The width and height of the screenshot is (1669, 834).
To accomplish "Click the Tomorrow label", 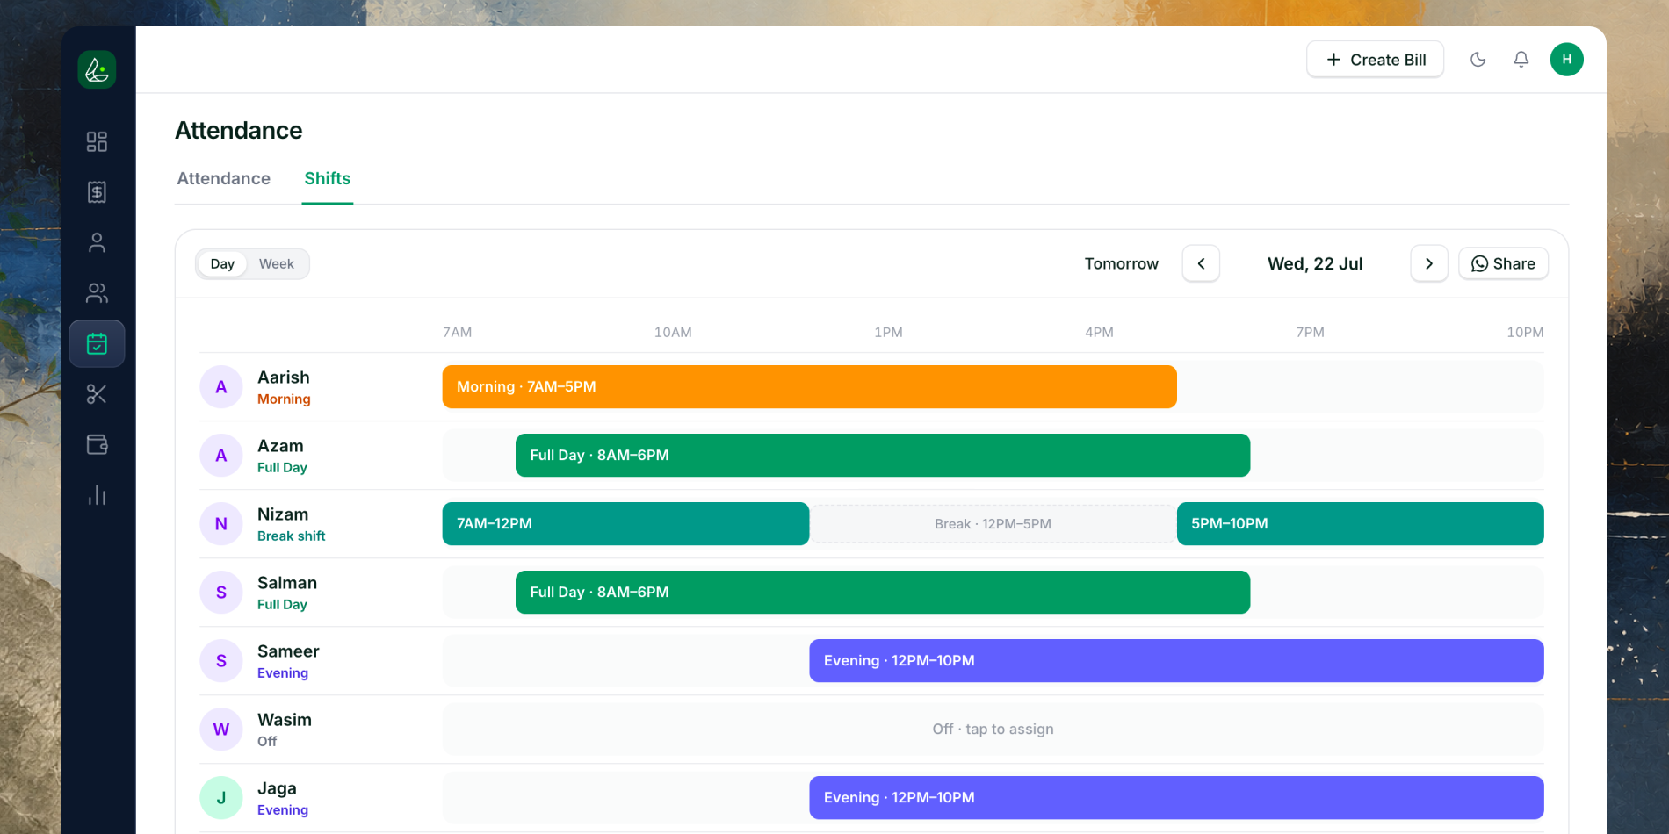I will (x=1122, y=263).
